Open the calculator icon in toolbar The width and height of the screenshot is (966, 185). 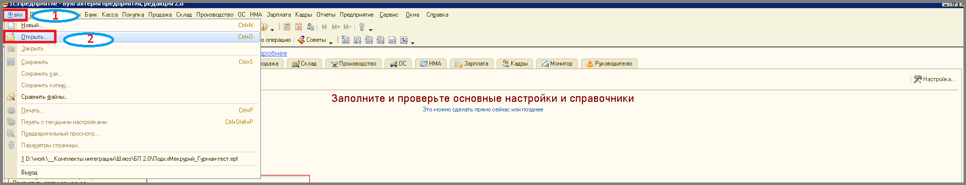(x=287, y=27)
